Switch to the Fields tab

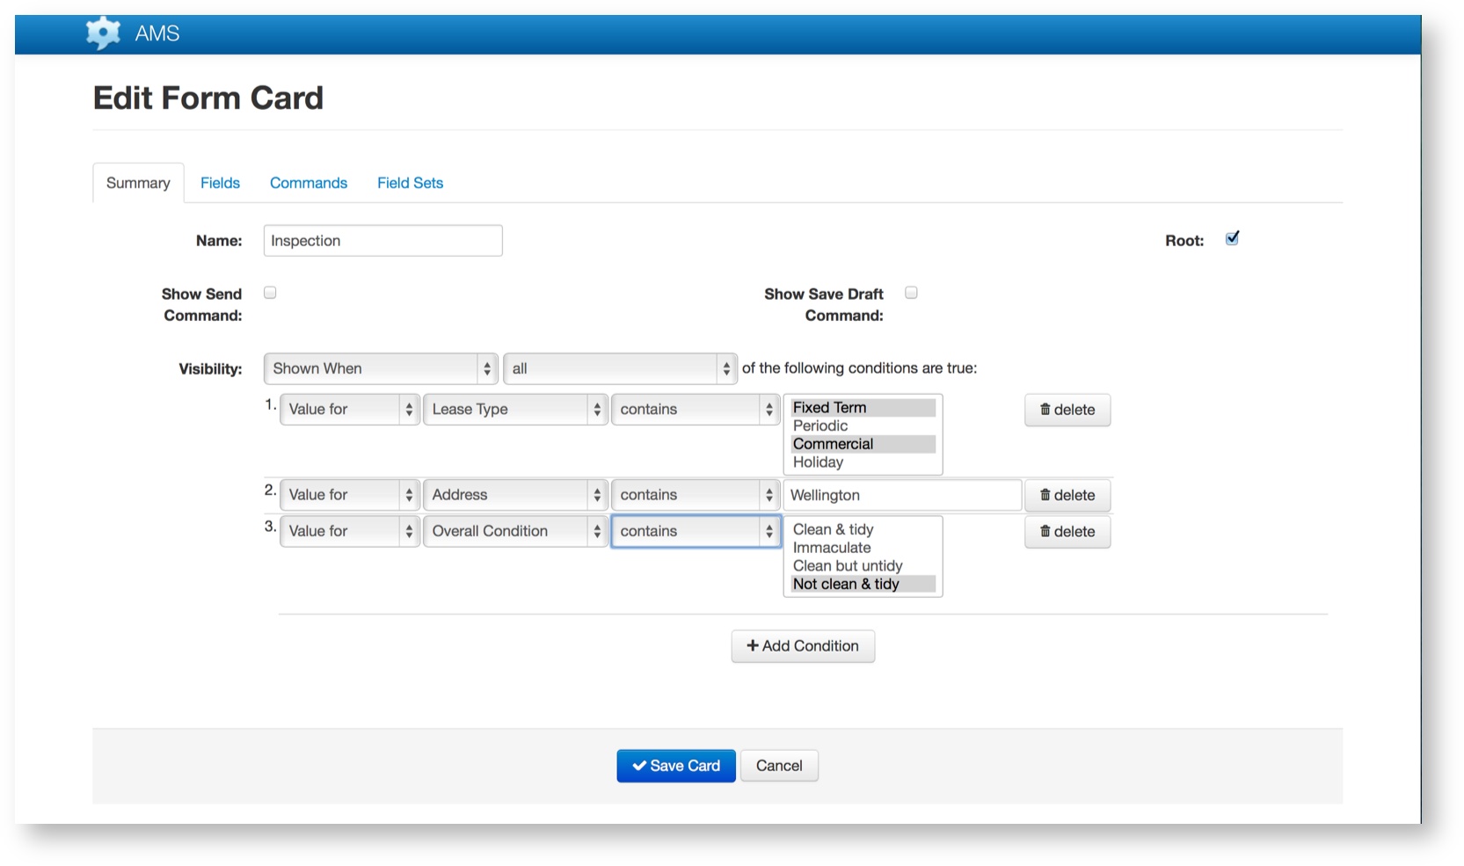tap(220, 183)
